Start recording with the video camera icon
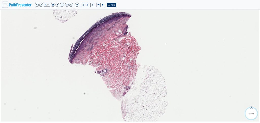 pos(99,5)
